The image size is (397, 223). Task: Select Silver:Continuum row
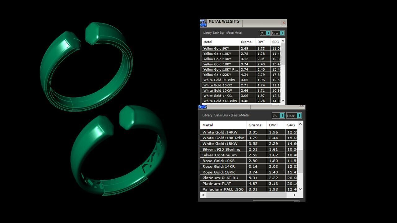point(249,155)
